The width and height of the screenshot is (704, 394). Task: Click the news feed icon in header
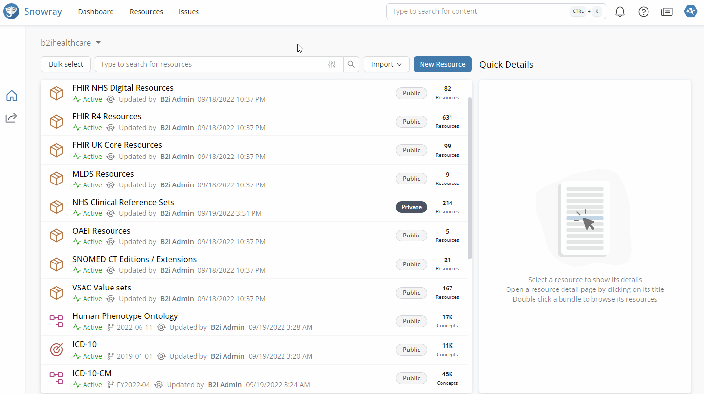tap(667, 12)
